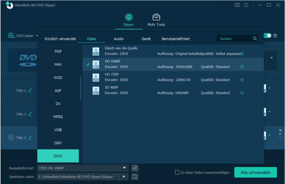Switch to Kürzlich verwendet tab

click(60, 39)
